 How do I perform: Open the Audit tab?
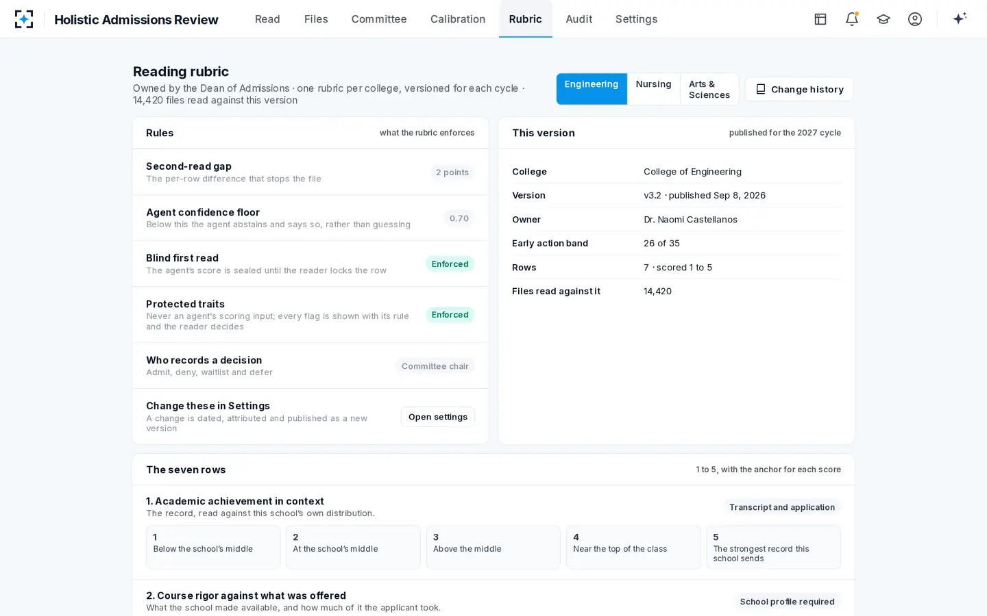579,19
